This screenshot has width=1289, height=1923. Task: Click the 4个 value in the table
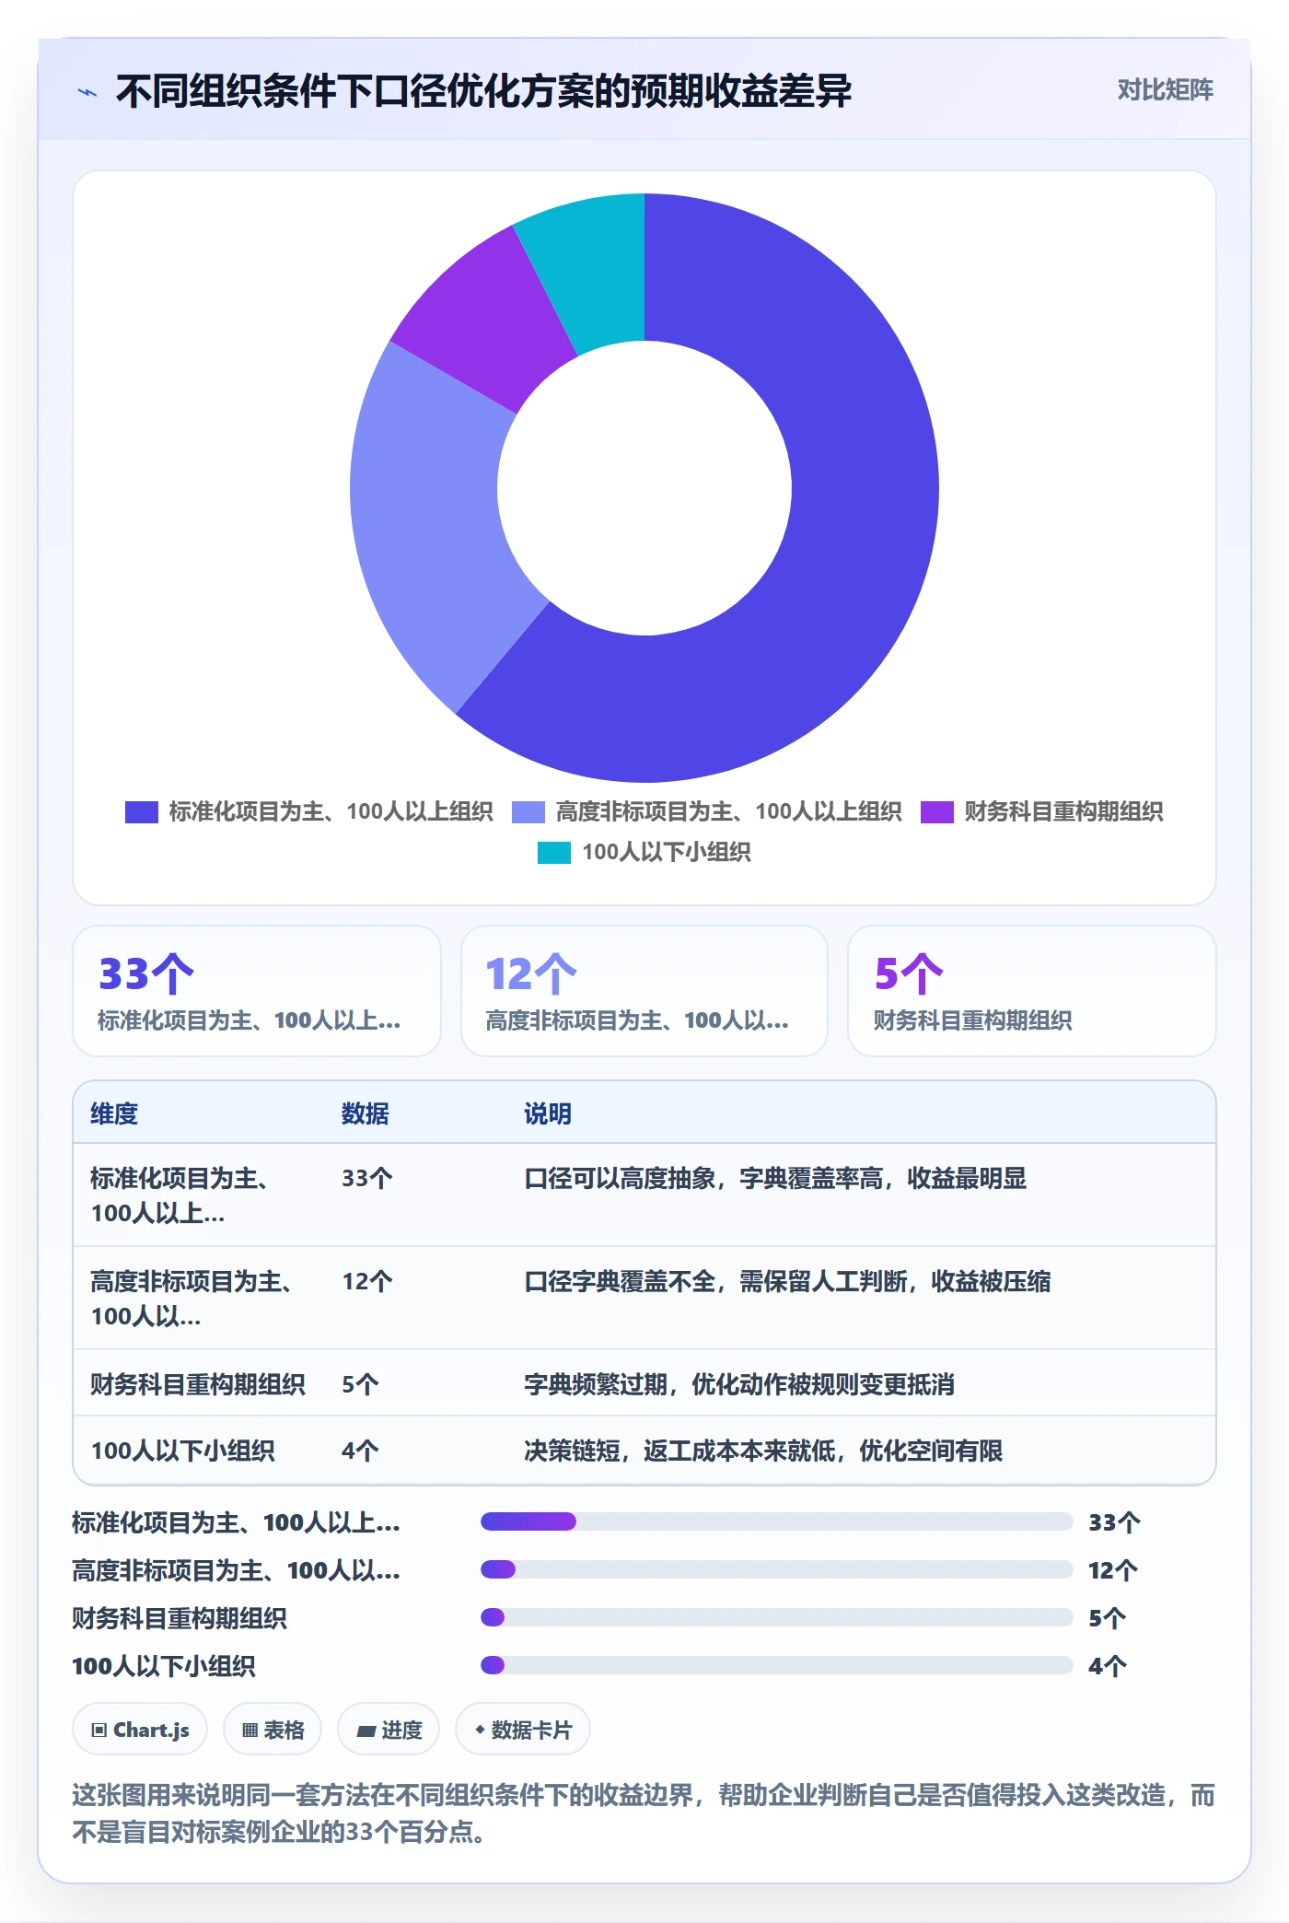point(360,1451)
